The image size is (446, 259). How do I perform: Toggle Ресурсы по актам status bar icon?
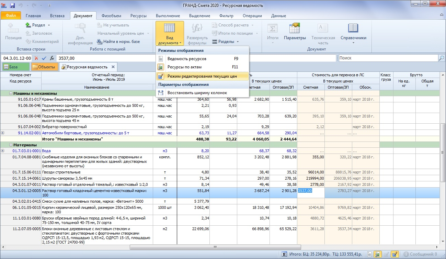(x=377, y=255)
